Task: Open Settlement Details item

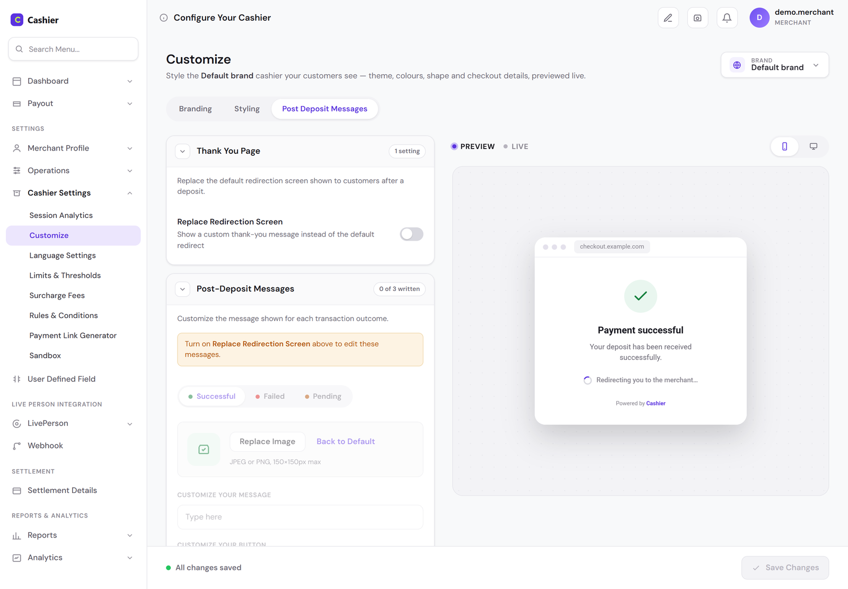Action: (x=73, y=490)
